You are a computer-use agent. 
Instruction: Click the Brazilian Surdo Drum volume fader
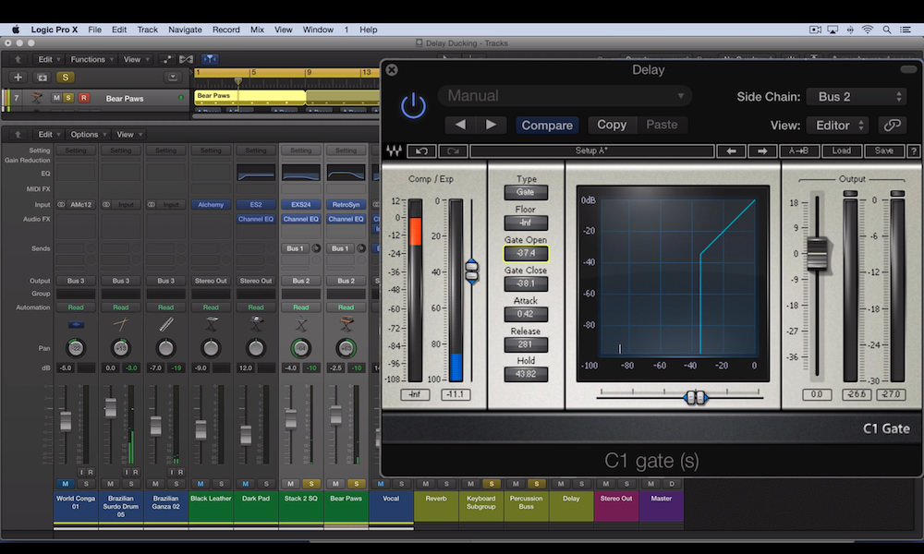111,407
